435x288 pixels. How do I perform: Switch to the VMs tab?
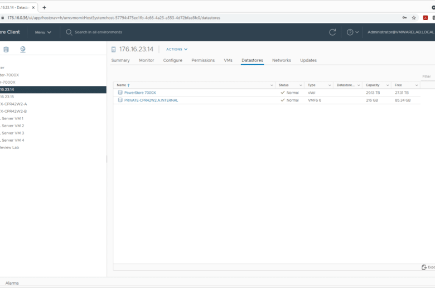click(228, 60)
